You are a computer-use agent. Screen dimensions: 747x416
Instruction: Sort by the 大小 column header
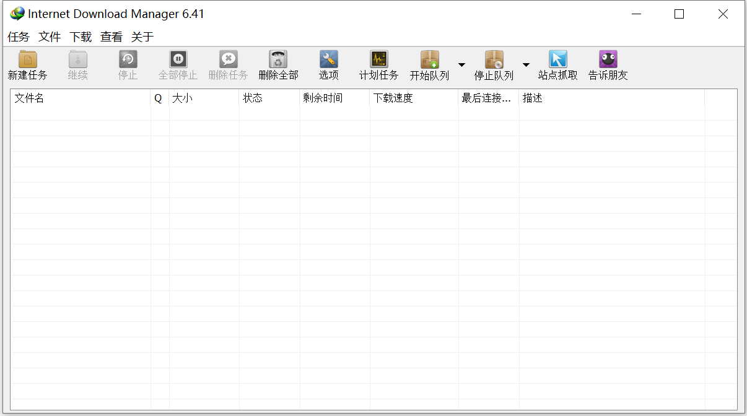click(204, 98)
